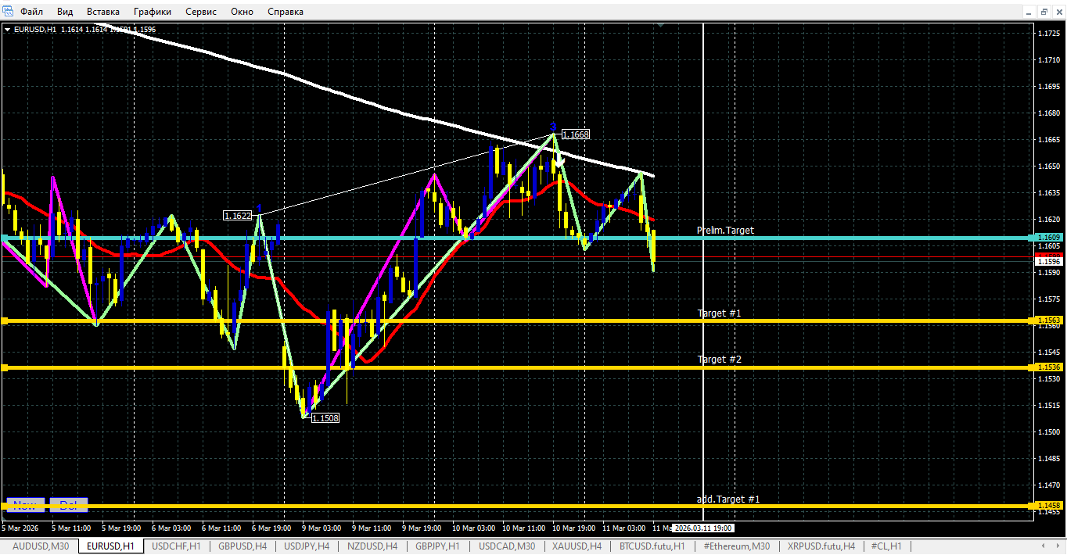Image resolution: width=1067 pixels, height=555 pixels.
Task: Switch to the #Ethereum,M30 chart tab
Action: click(x=737, y=546)
